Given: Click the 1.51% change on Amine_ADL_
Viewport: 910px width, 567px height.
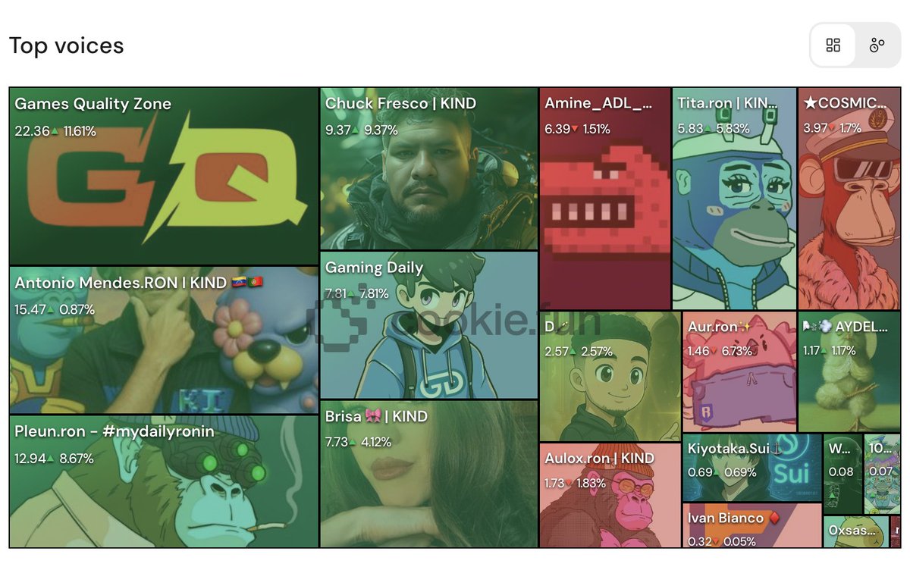Looking at the screenshot, I should pyautogui.click(x=597, y=129).
